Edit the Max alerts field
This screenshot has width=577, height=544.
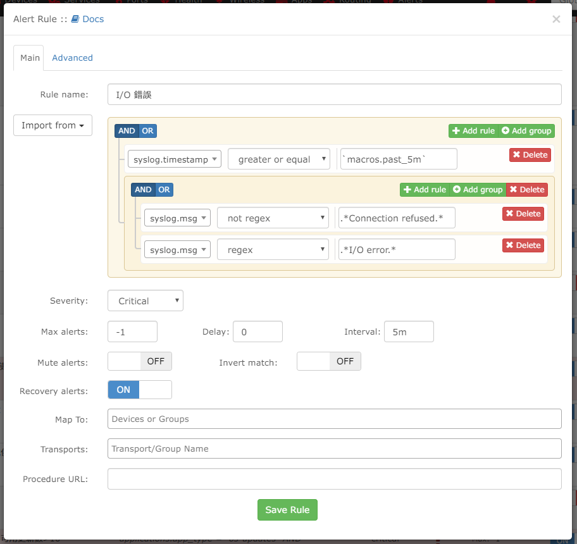tap(132, 331)
